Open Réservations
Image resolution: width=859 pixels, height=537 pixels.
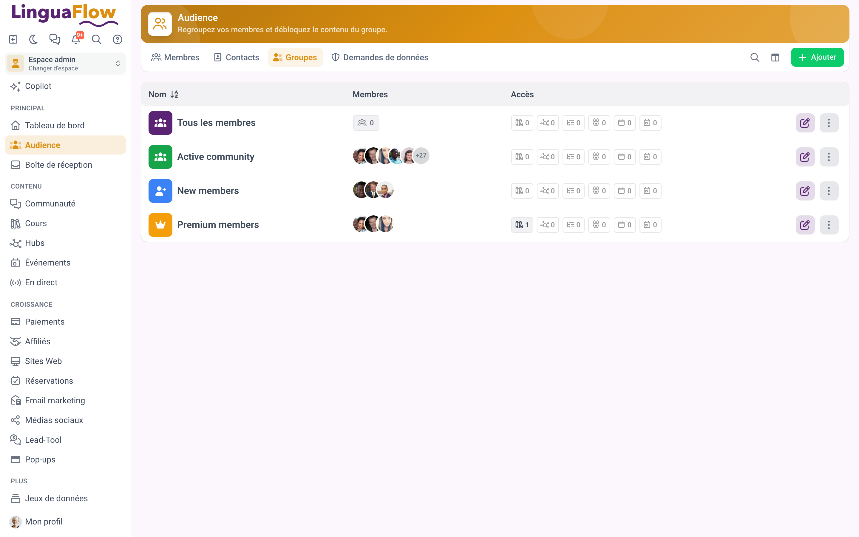(65, 381)
